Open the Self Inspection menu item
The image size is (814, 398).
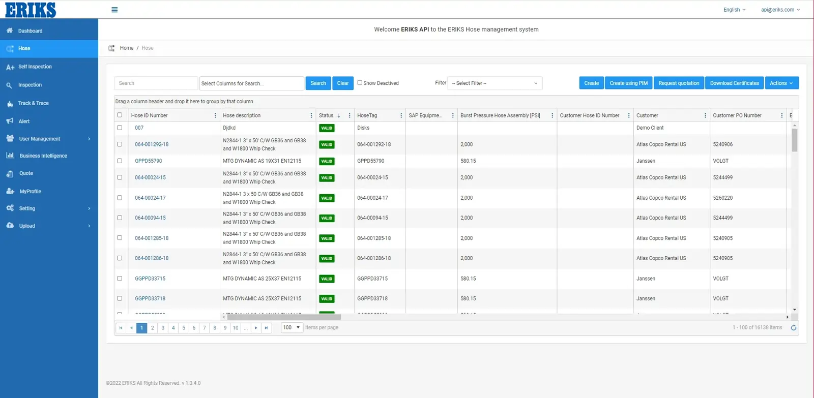tap(49, 67)
